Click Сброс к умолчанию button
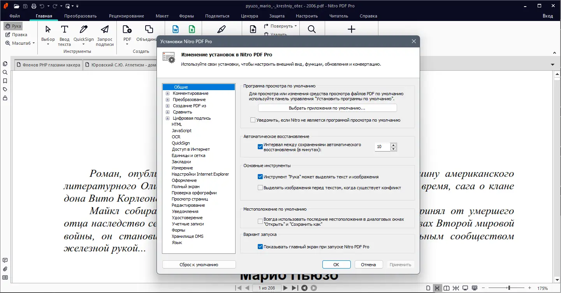Screen dimensions: 561x293 [x=199, y=265]
